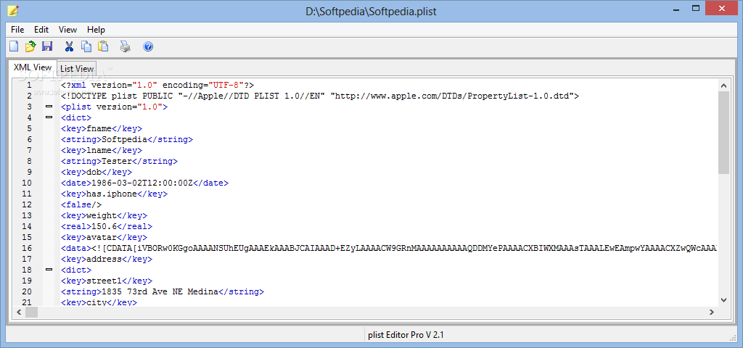Click the fname key line
Viewport: 743px width, 348px height.
102,128
